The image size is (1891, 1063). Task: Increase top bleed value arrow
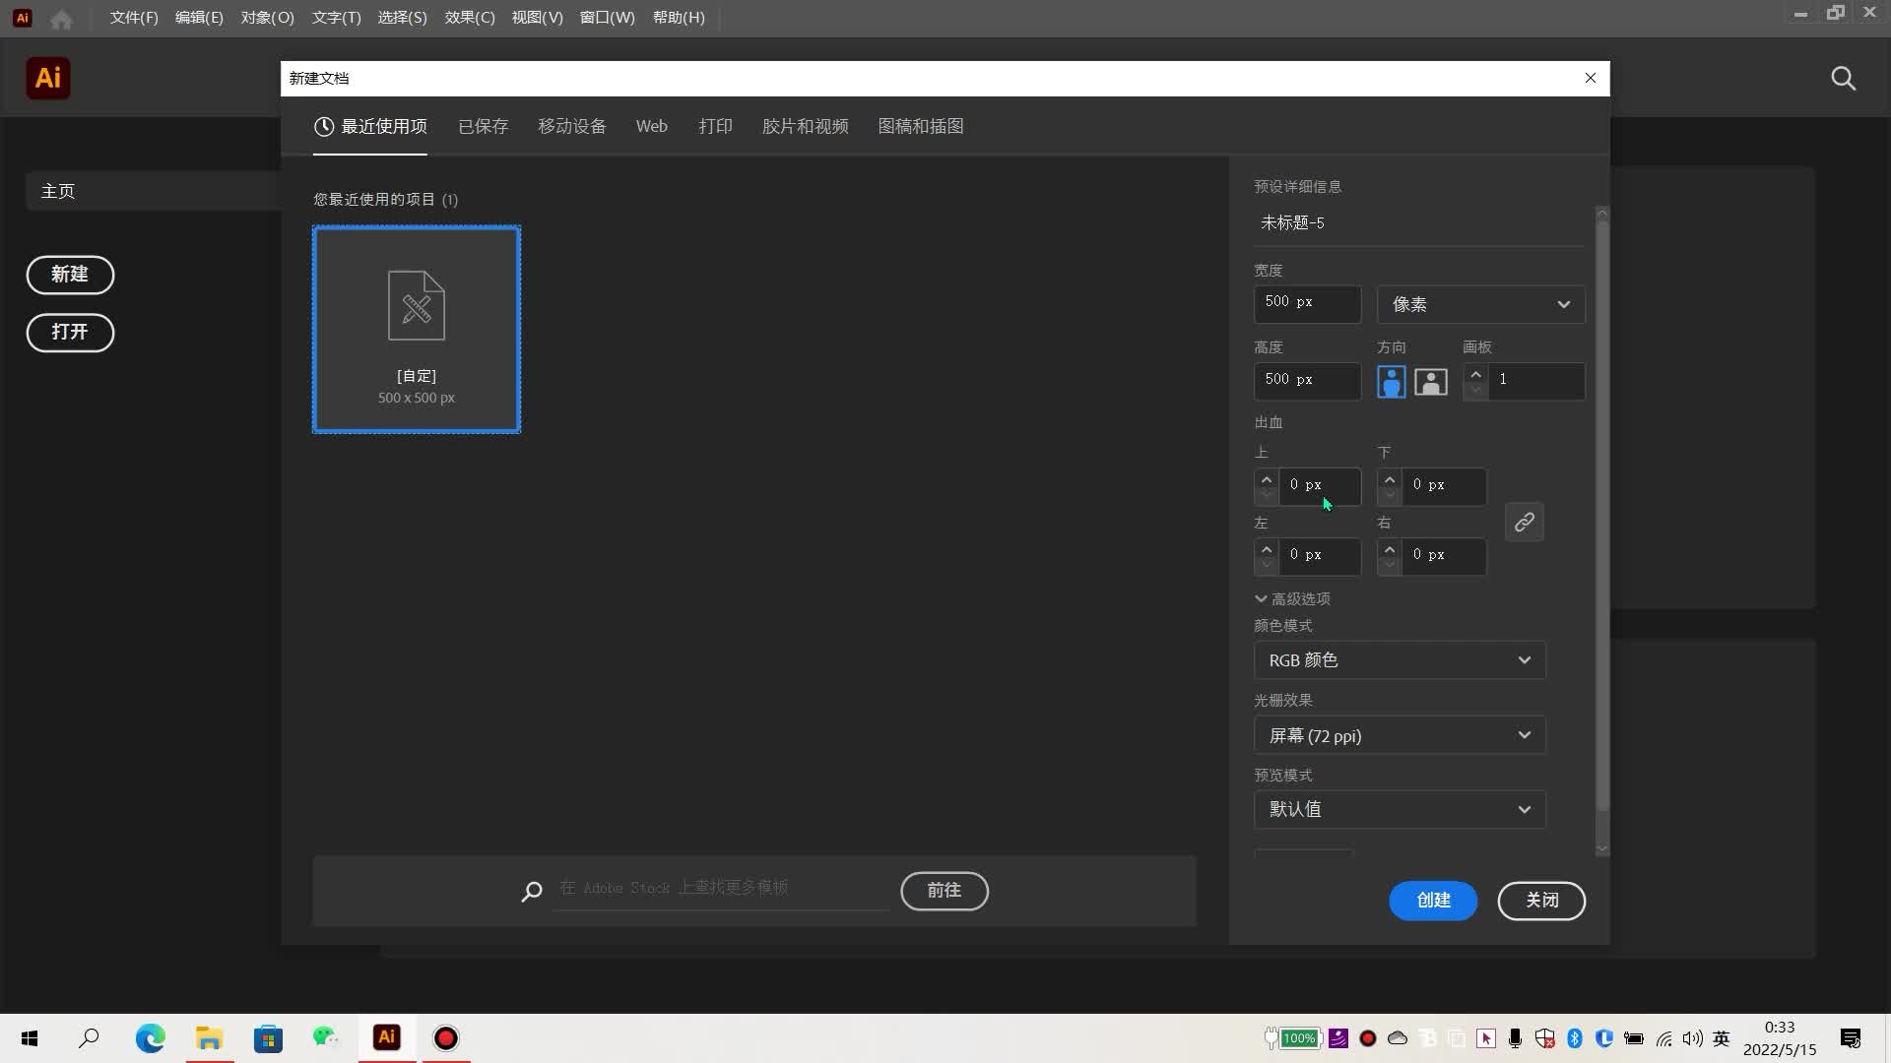(1267, 479)
